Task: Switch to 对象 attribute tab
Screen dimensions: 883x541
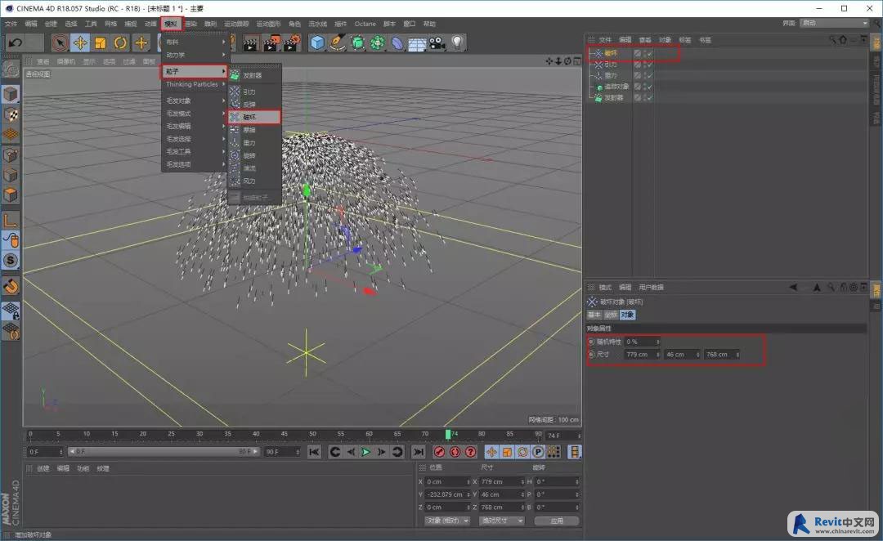Action: (627, 315)
